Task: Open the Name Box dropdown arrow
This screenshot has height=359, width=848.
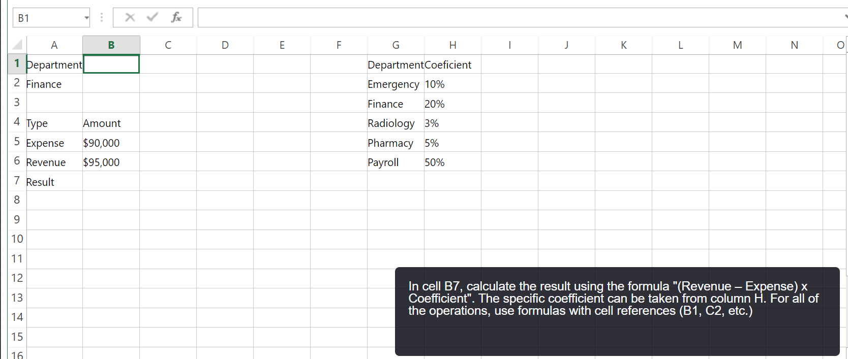Action: pyautogui.click(x=86, y=18)
